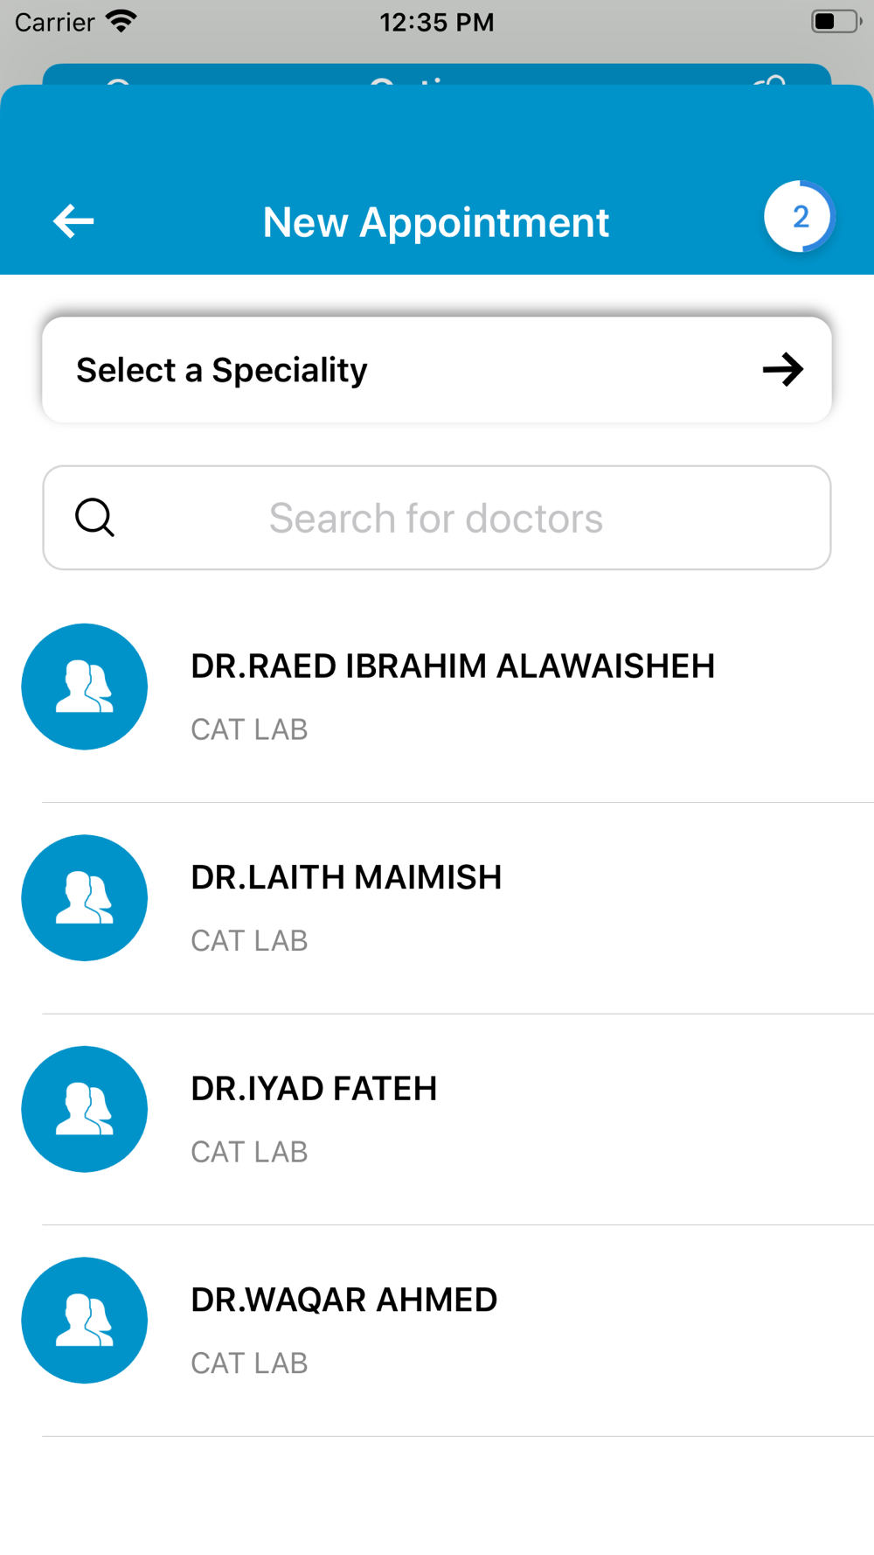Tap CAT LAB under Dr. Raed
874x1555 pixels.
tap(249, 729)
